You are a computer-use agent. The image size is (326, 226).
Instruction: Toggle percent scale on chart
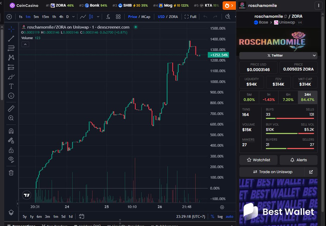point(212,217)
